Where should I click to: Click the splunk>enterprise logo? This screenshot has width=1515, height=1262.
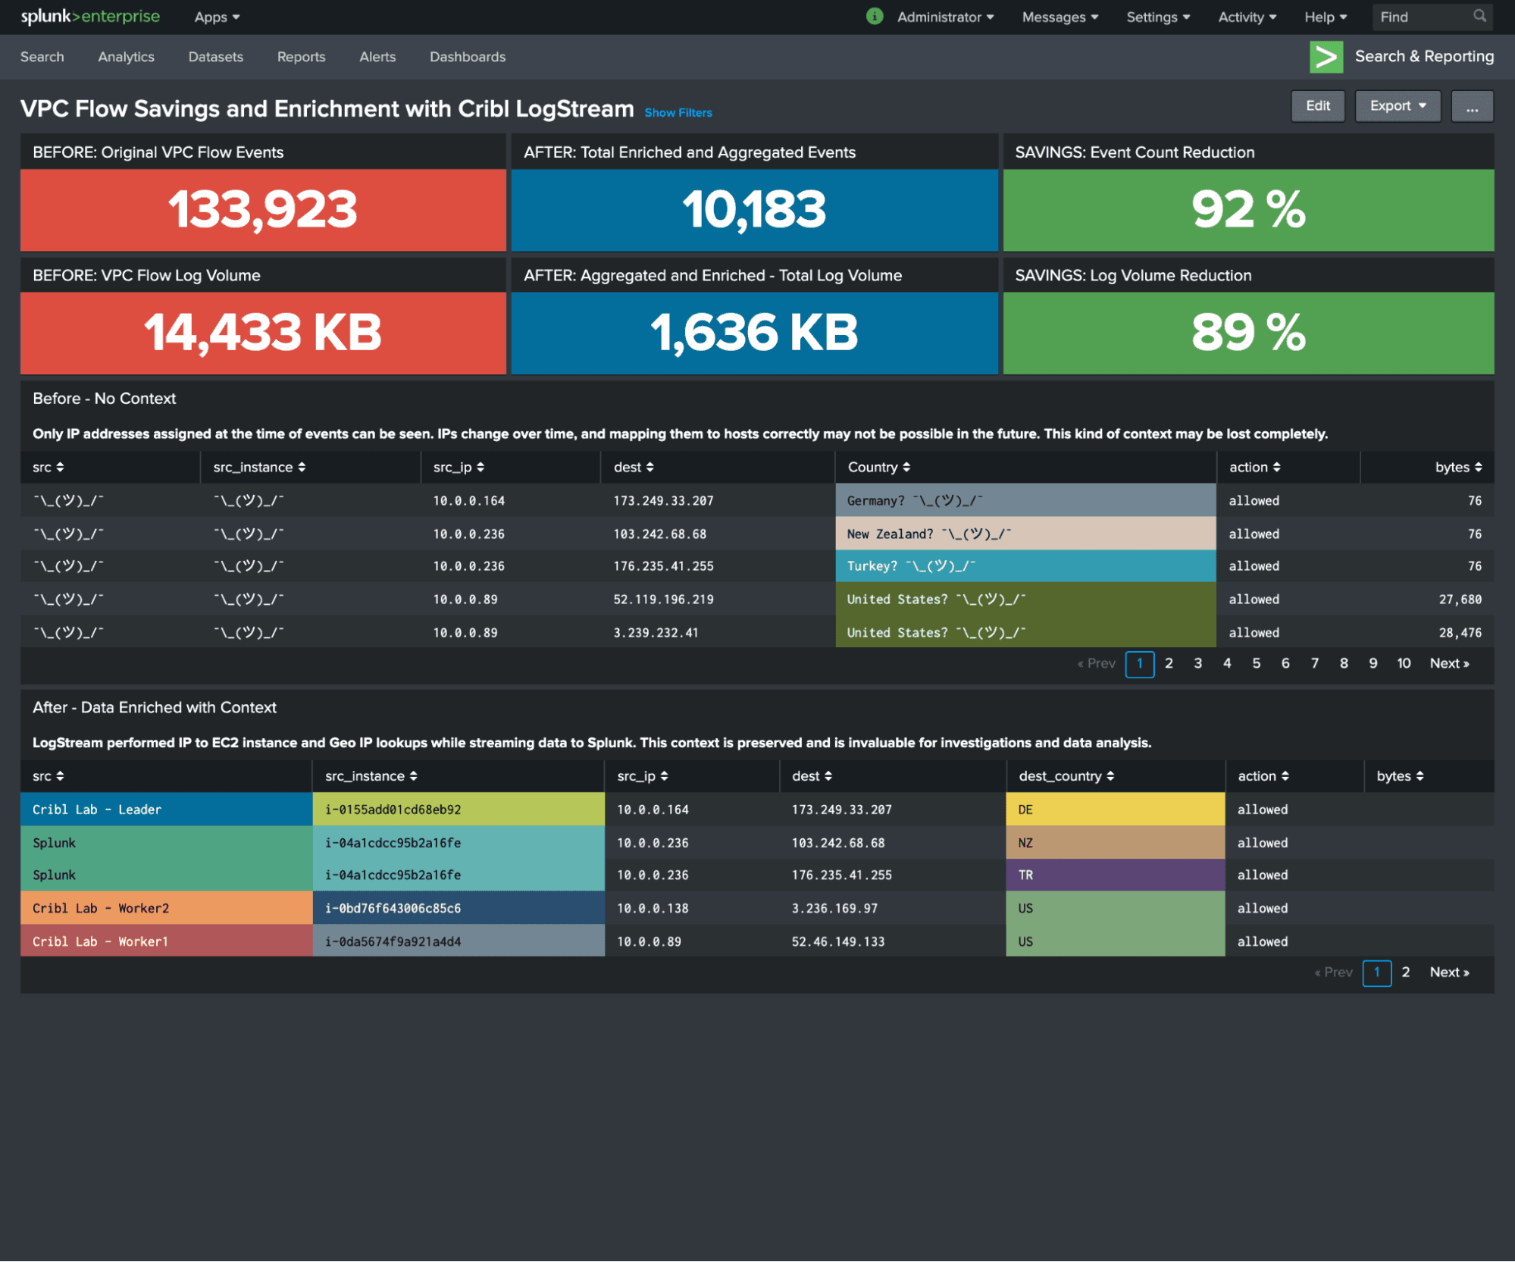point(90,17)
